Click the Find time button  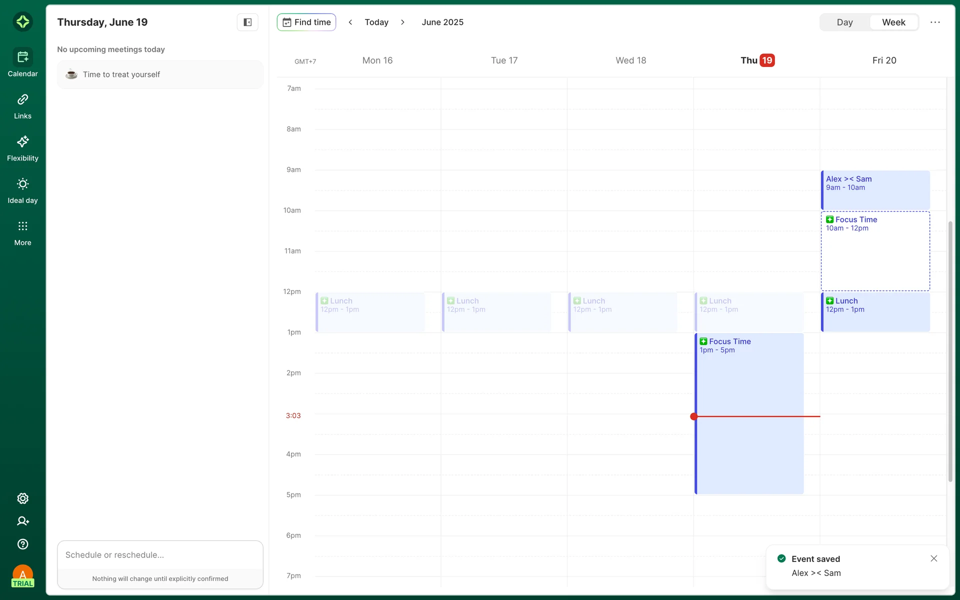click(x=306, y=22)
